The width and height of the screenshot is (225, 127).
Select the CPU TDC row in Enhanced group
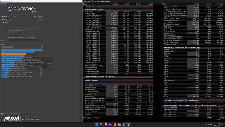[x=118, y=113]
